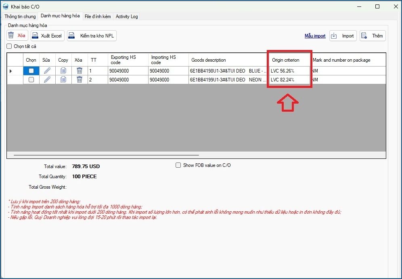The image size is (402, 279).
Task: Tick the Chọn checkbox for row 1
Action: 31,71
